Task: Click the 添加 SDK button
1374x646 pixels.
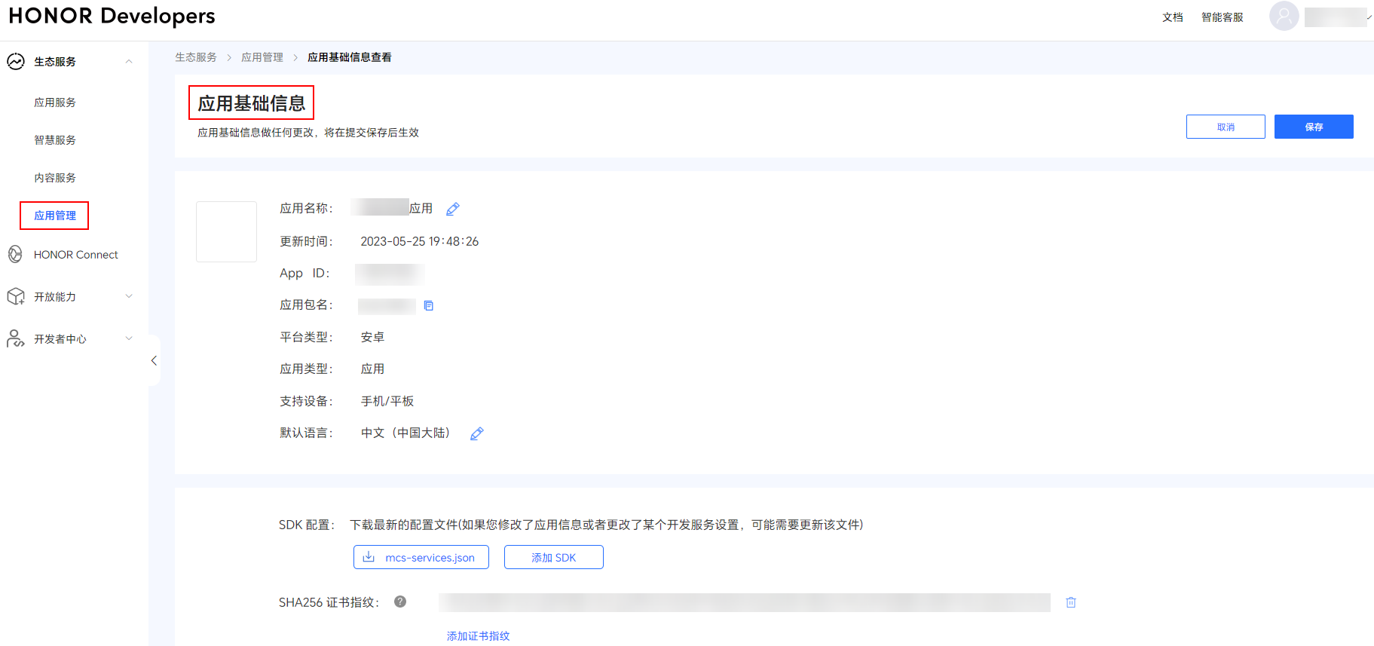Action: pos(554,557)
